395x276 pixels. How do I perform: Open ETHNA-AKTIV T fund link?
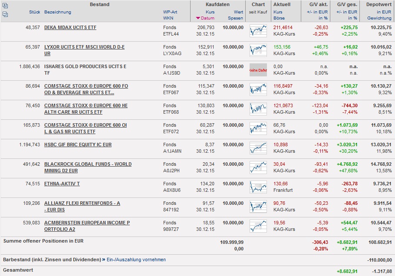click(x=62, y=184)
